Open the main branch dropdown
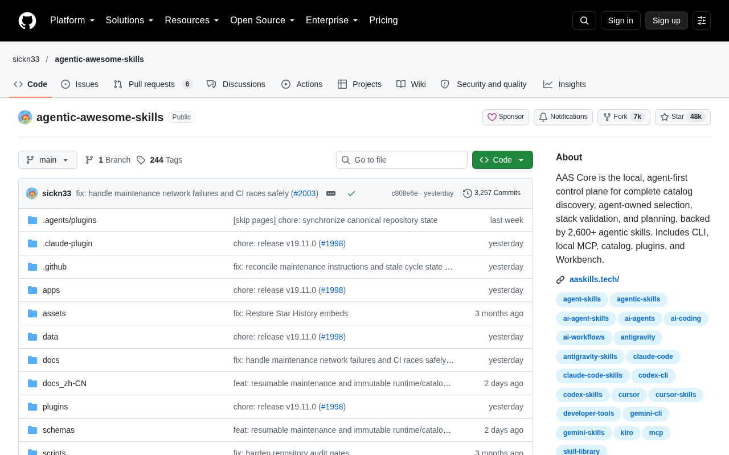This screenshot has width=729, height=455. pos(48,160)
